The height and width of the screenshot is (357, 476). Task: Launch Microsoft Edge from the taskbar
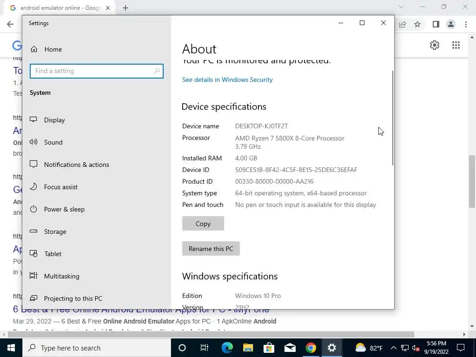(227, 348)
